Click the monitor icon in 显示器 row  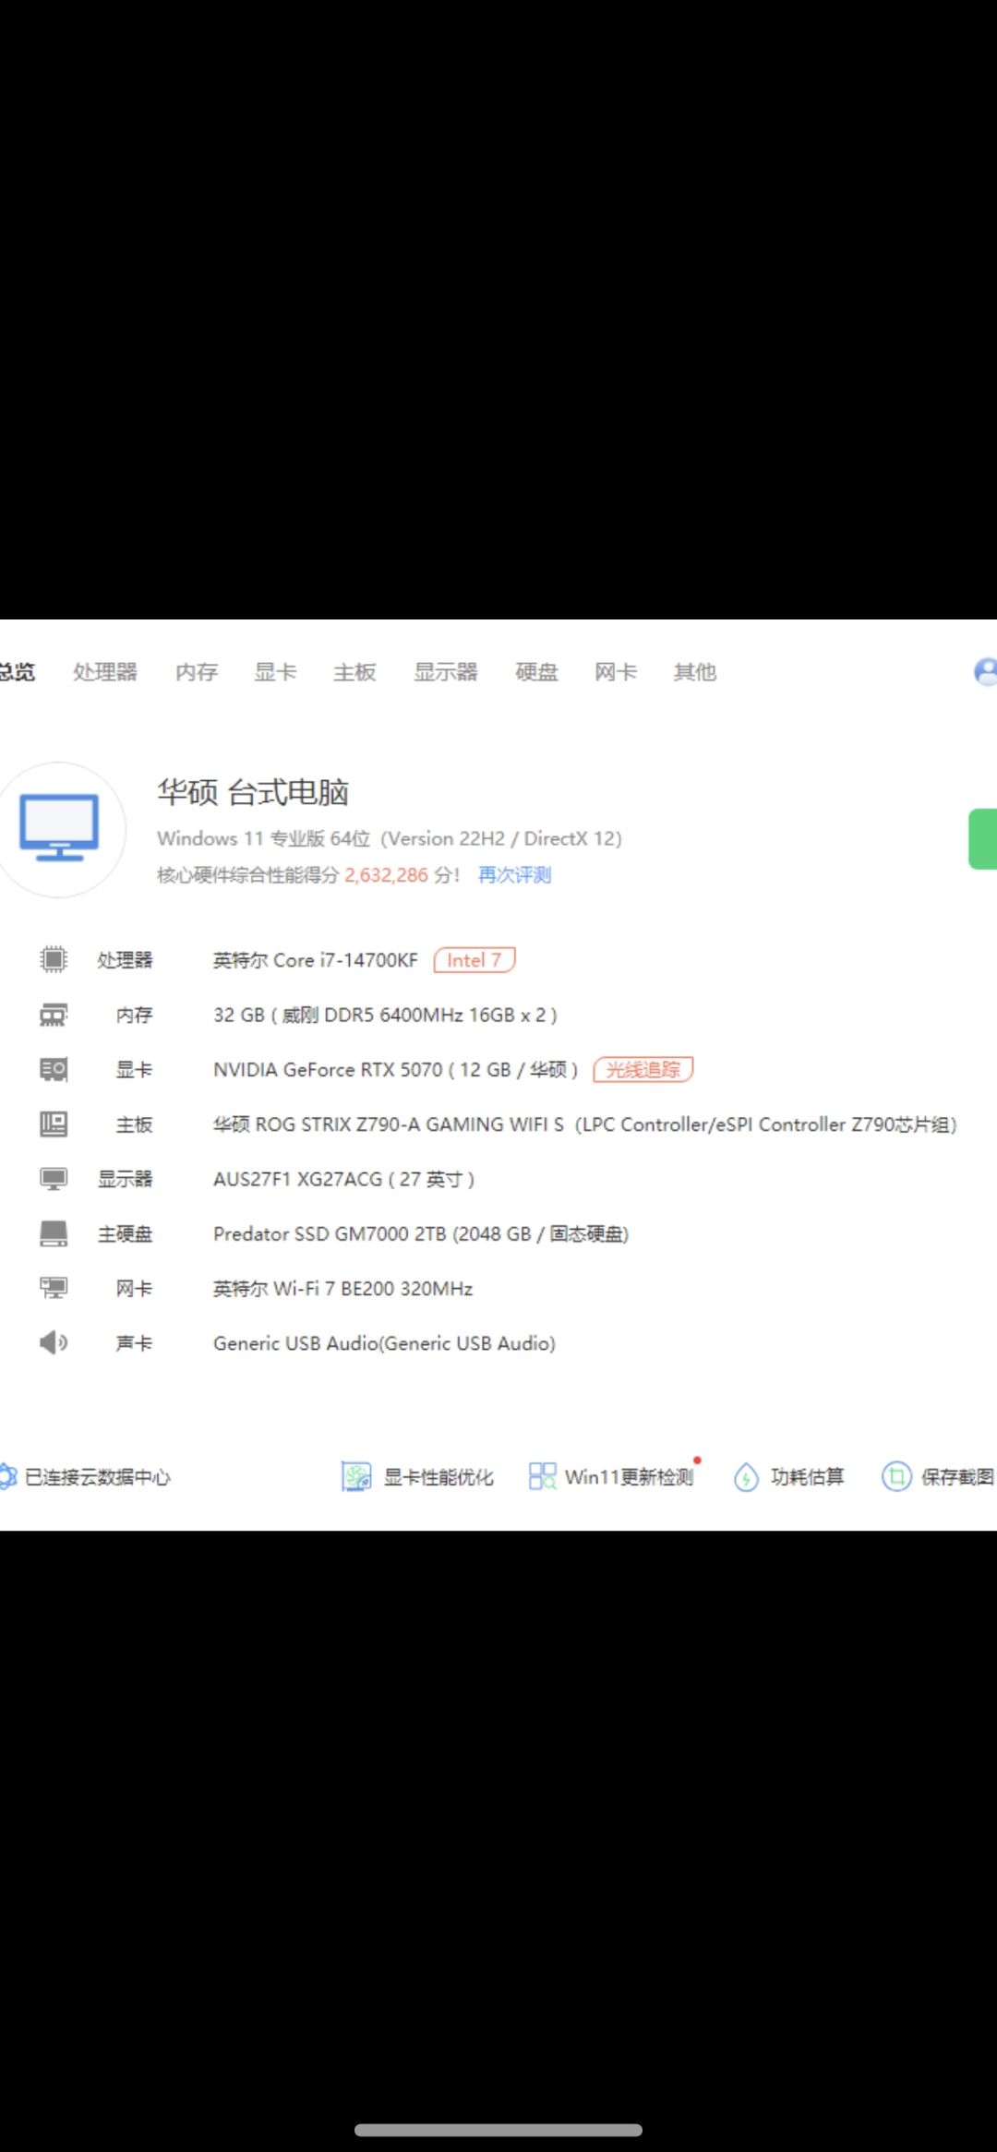(x=54, y=1179)
